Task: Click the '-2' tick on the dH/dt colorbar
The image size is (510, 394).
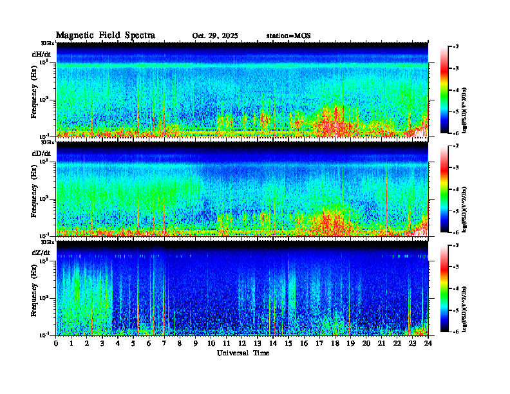Action: [457, 47]
